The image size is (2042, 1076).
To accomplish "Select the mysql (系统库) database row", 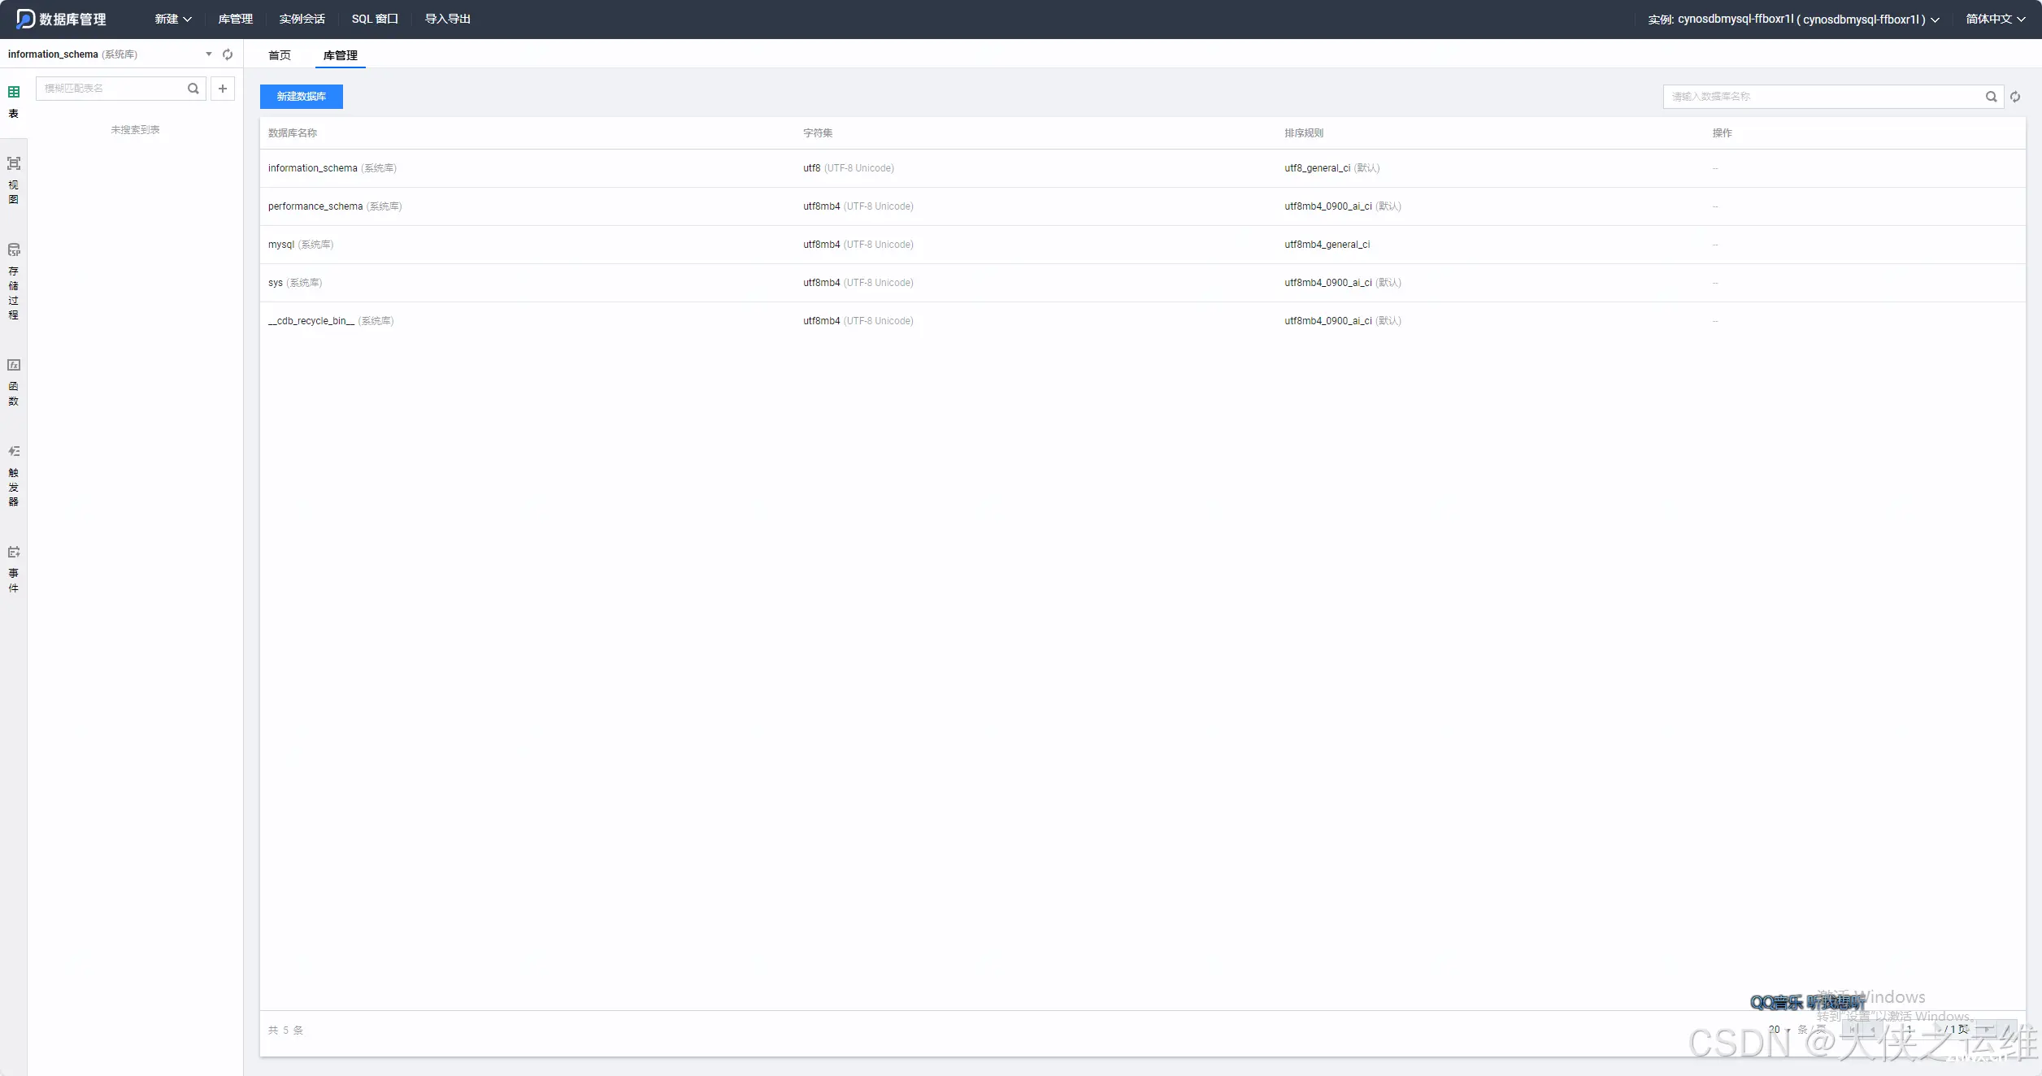I will click(x=1143, y=245).
